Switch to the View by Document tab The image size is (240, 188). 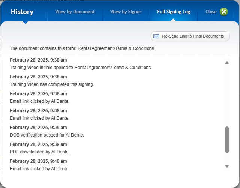coord(75,12)
